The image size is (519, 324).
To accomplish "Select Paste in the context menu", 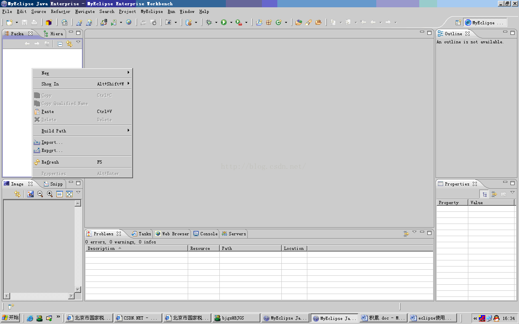I will [82, 111].
